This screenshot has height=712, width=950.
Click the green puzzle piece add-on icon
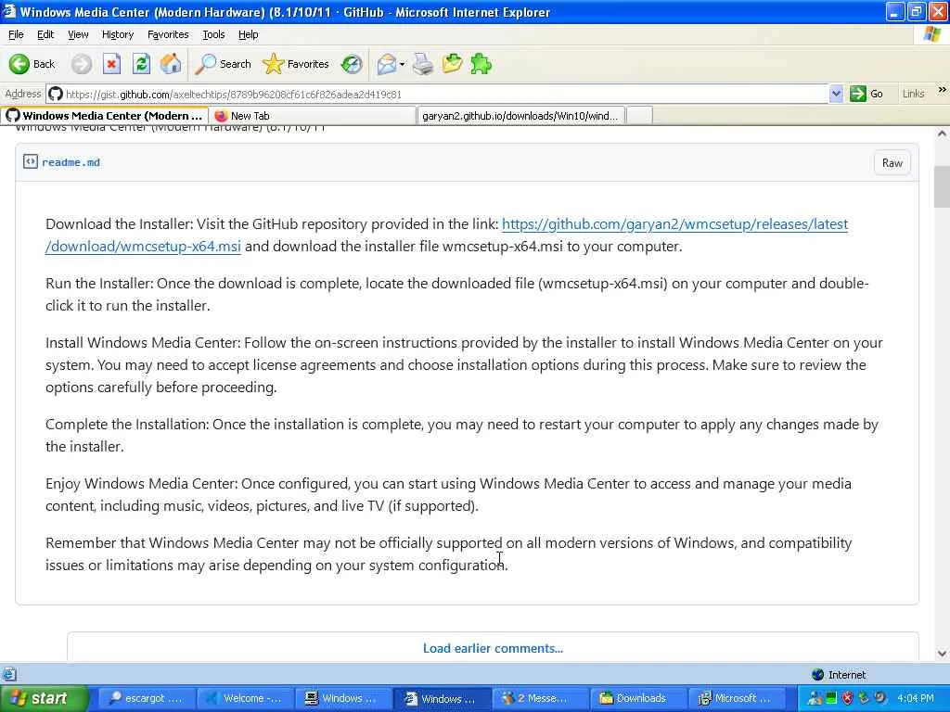(x=481, y=64)
